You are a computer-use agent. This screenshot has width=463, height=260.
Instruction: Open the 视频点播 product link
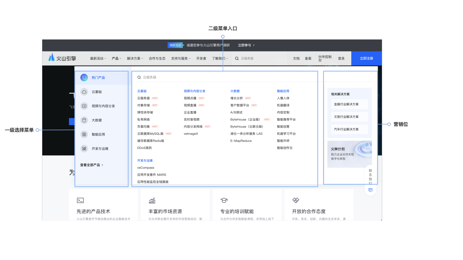[x=190, y=98]
